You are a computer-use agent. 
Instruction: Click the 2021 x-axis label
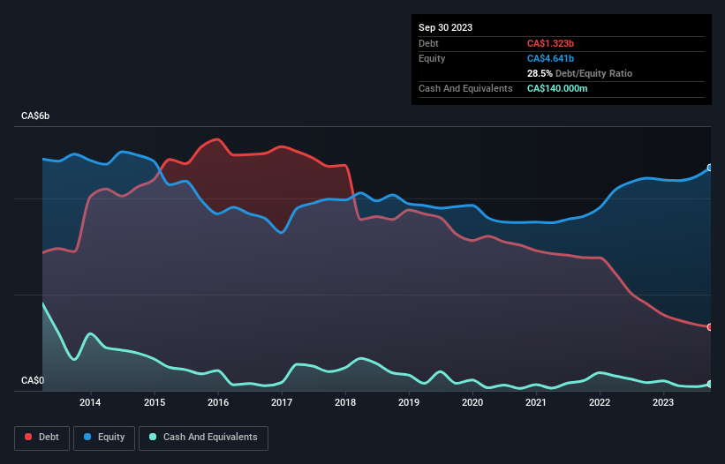(536, 402)
